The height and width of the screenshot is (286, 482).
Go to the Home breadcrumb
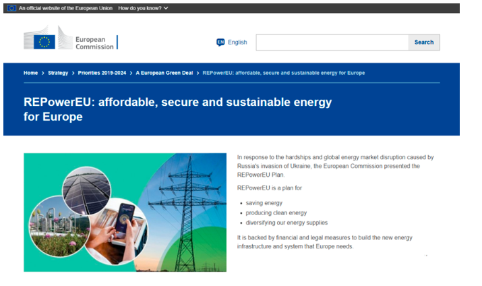pos(30,73)
